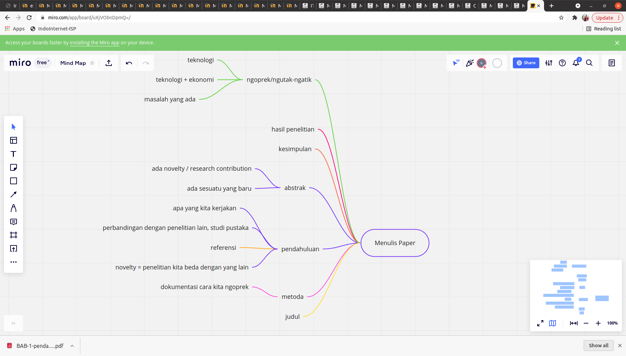626x356 pixels.
Task: Expand the more tools ellipsis in toolbar
Action: click(14, 262)
